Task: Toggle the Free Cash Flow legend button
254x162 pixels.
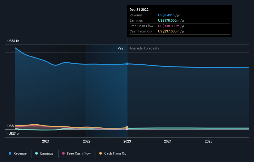Action: [x=76, y=154]
